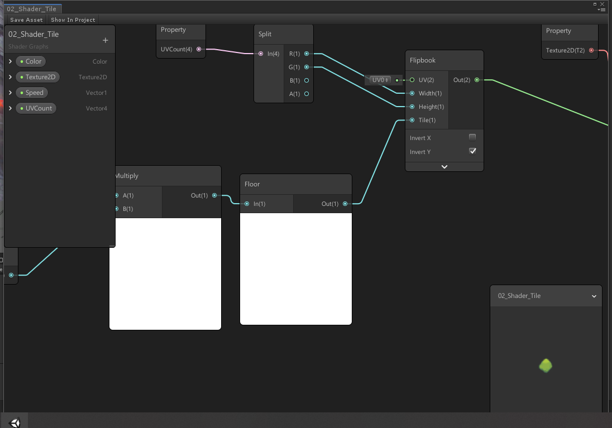Screen dimensions: 612x428
Task: Click the Show In Project button
Action: 72,20
